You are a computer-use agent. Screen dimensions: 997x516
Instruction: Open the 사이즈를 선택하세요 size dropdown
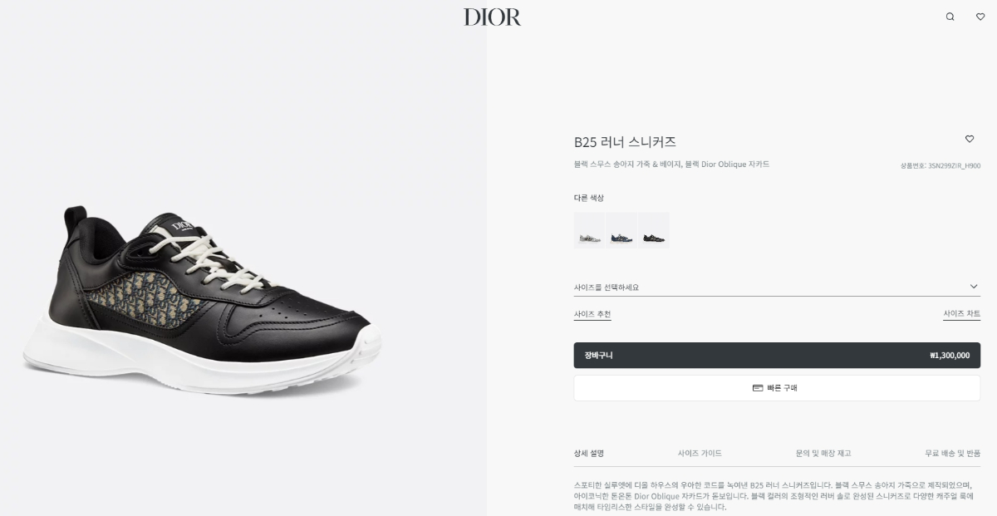pyautogui.click(x=777, y=287)
